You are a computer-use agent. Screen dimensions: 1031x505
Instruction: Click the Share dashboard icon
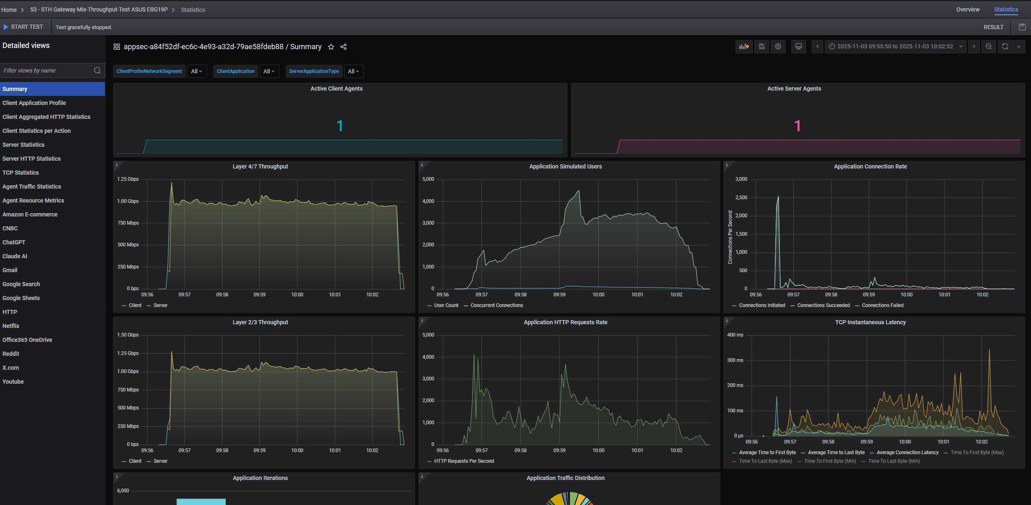(343, 47)
